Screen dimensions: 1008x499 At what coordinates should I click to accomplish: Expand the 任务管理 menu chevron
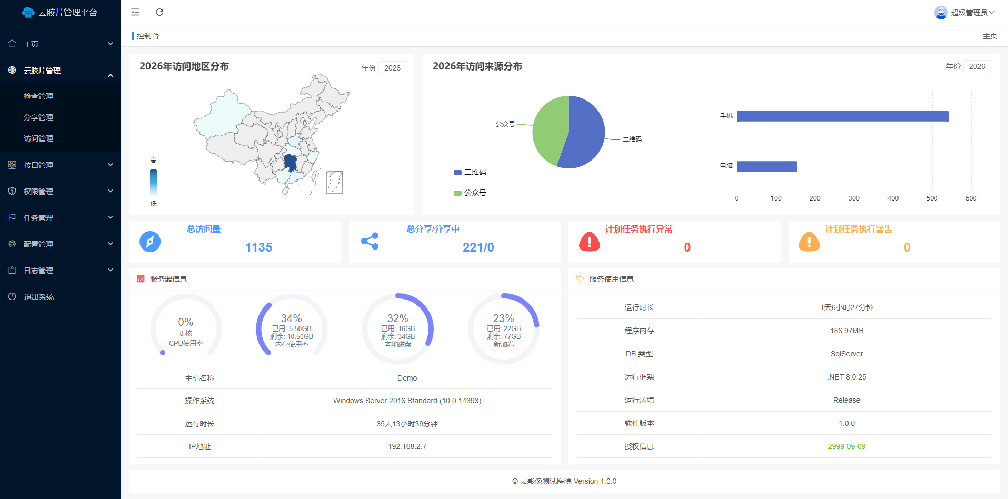(111, 217)
